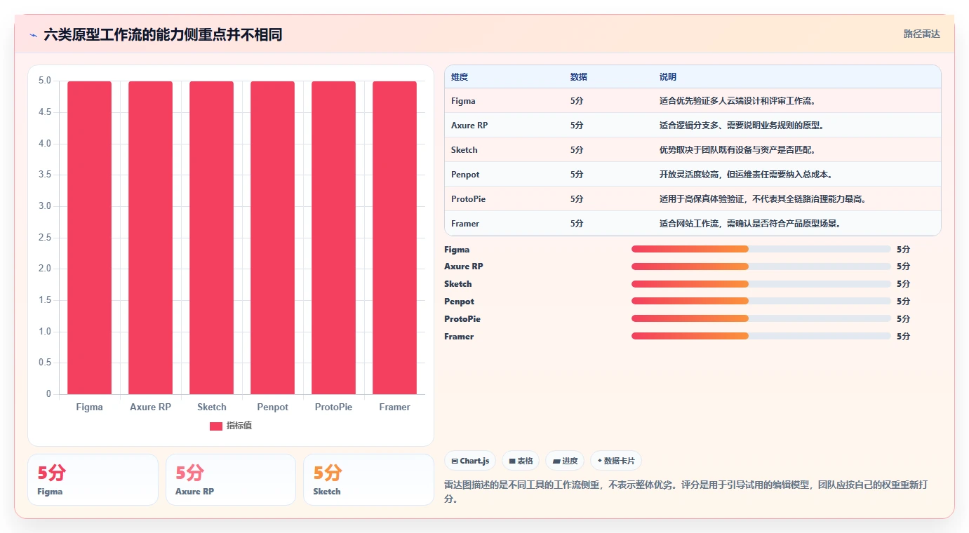Image resolution: width=969 pixels, height=533 pixels.
Task: Click the Sketch bar in the chart
Action: point(211,238)
